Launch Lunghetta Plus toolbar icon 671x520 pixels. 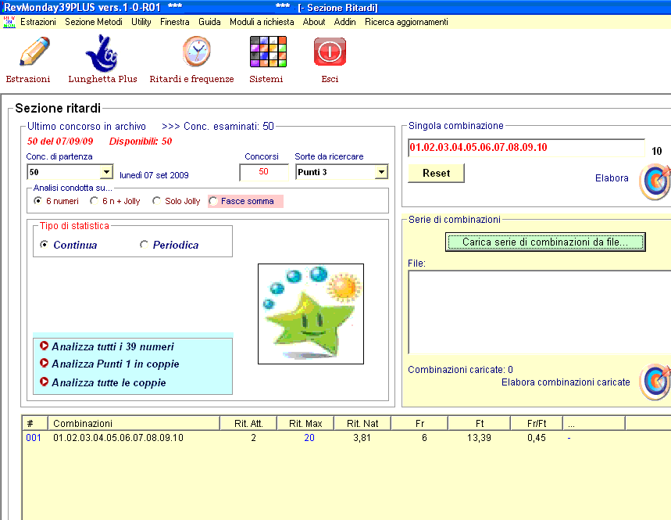pyautogui.click(x=102, y=53)
